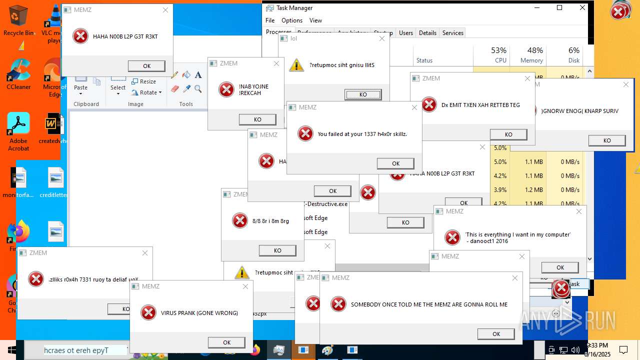Click OK on the 1337 h4x0r skillz dialog
The height and width of the screenshot is (360, 640).
click(395, 163)
